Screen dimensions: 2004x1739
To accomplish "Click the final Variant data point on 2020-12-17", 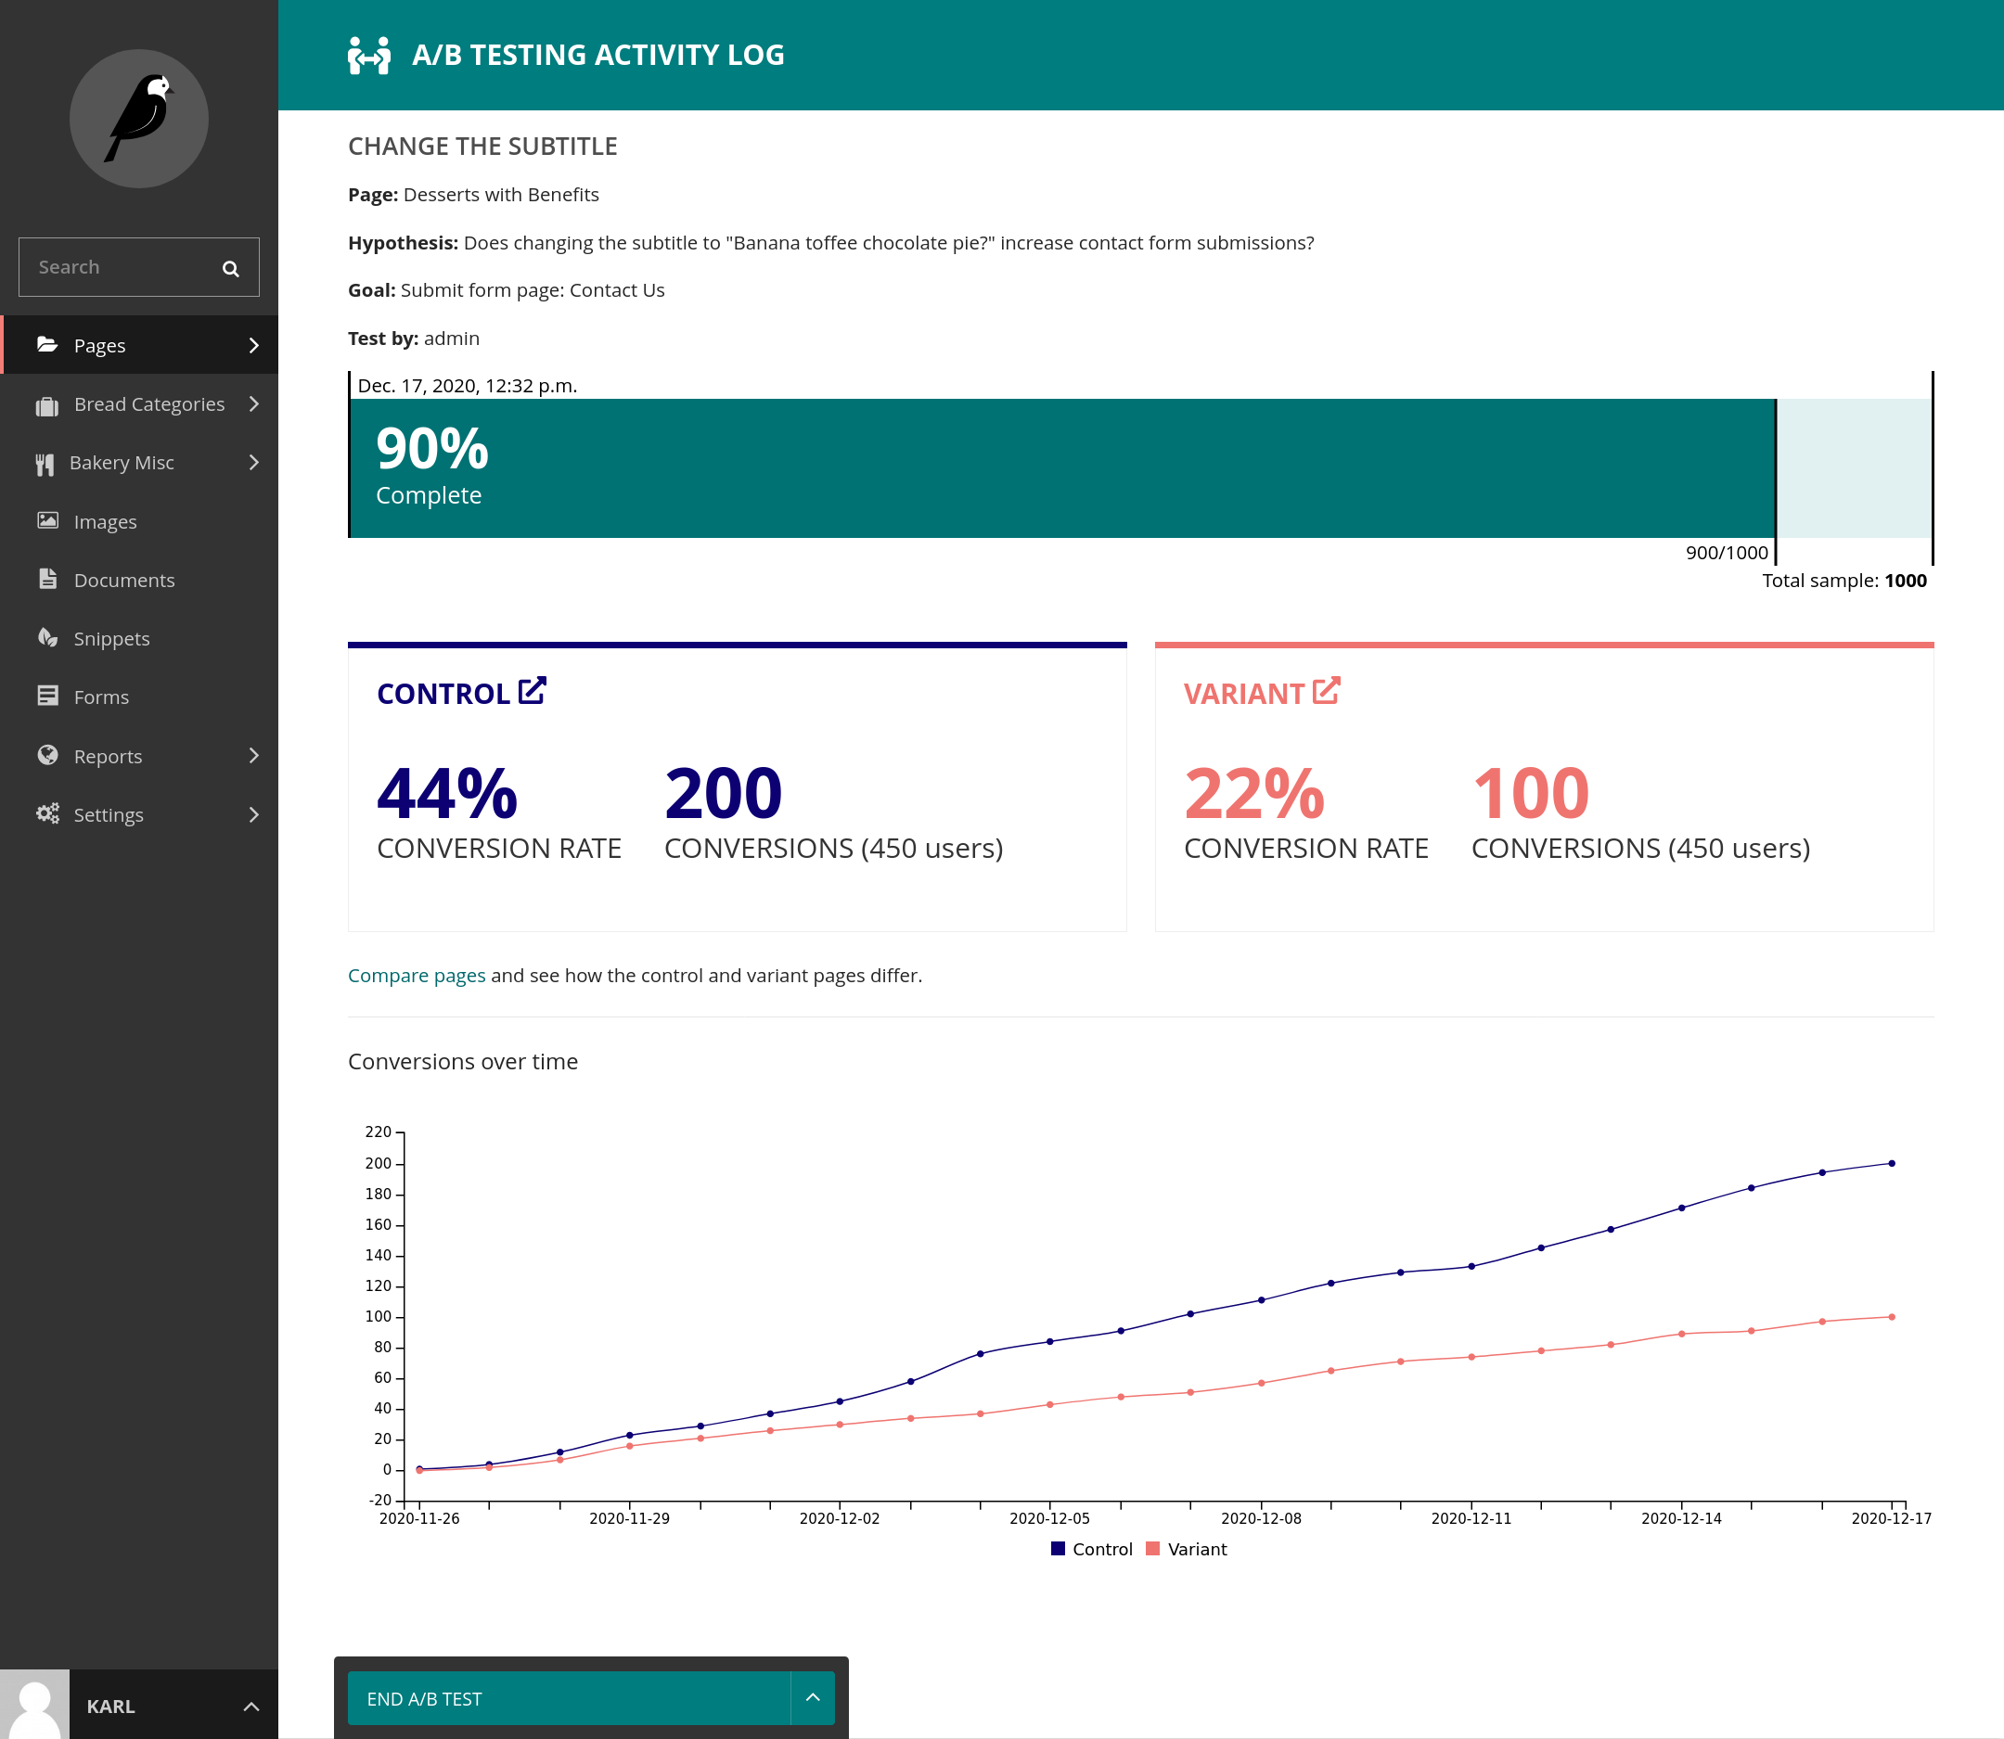I will pos(1892,1317).
